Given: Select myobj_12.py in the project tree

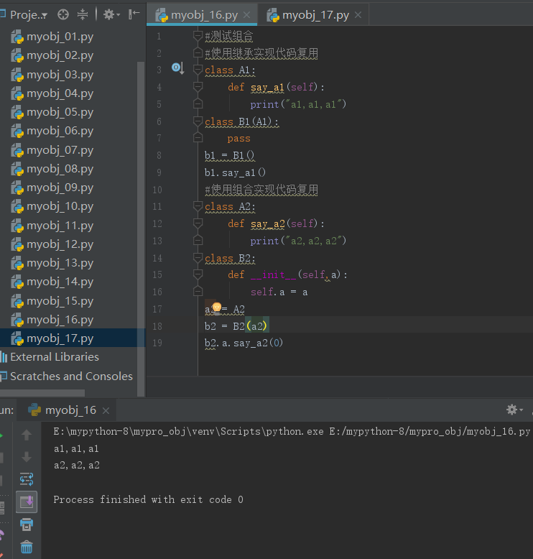Looking at the screenshot, I should [x=52, y=244].
